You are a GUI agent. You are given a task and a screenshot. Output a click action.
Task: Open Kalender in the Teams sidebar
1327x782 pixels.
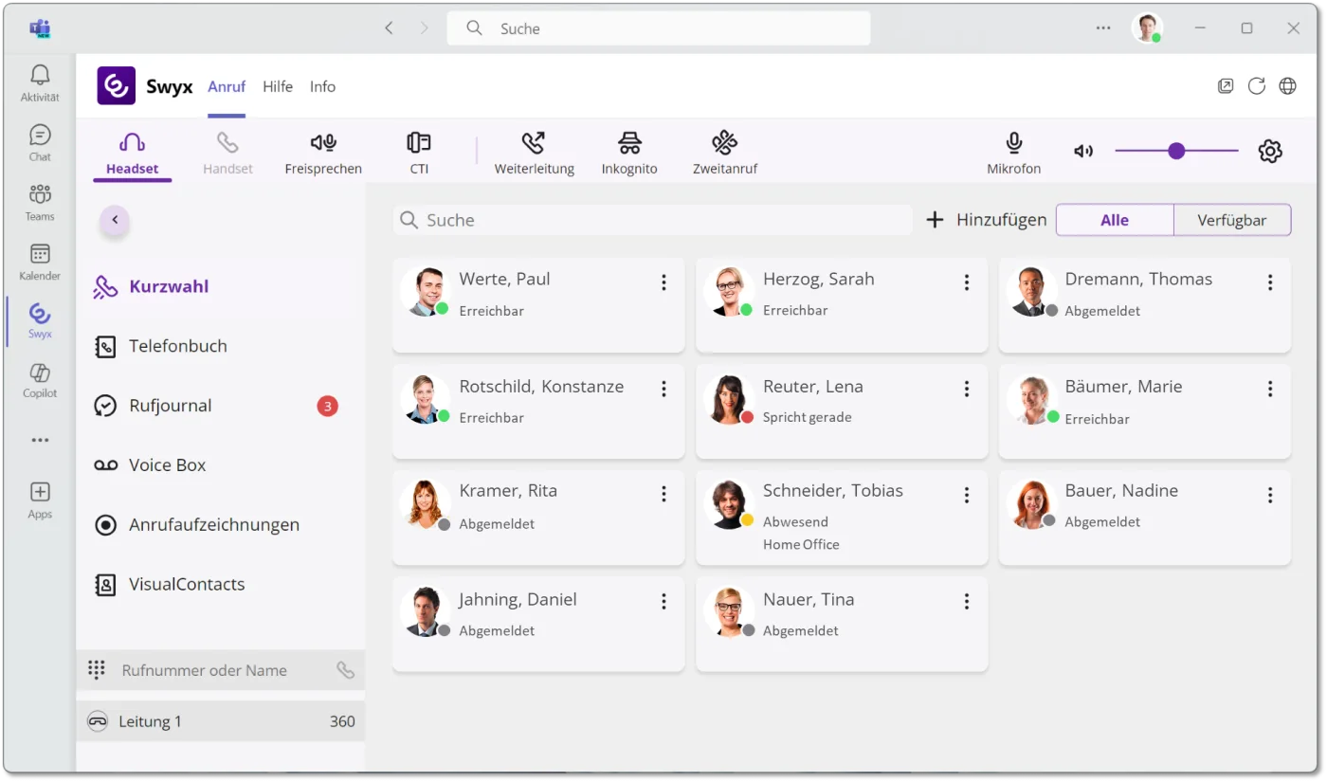coord(40,263)
